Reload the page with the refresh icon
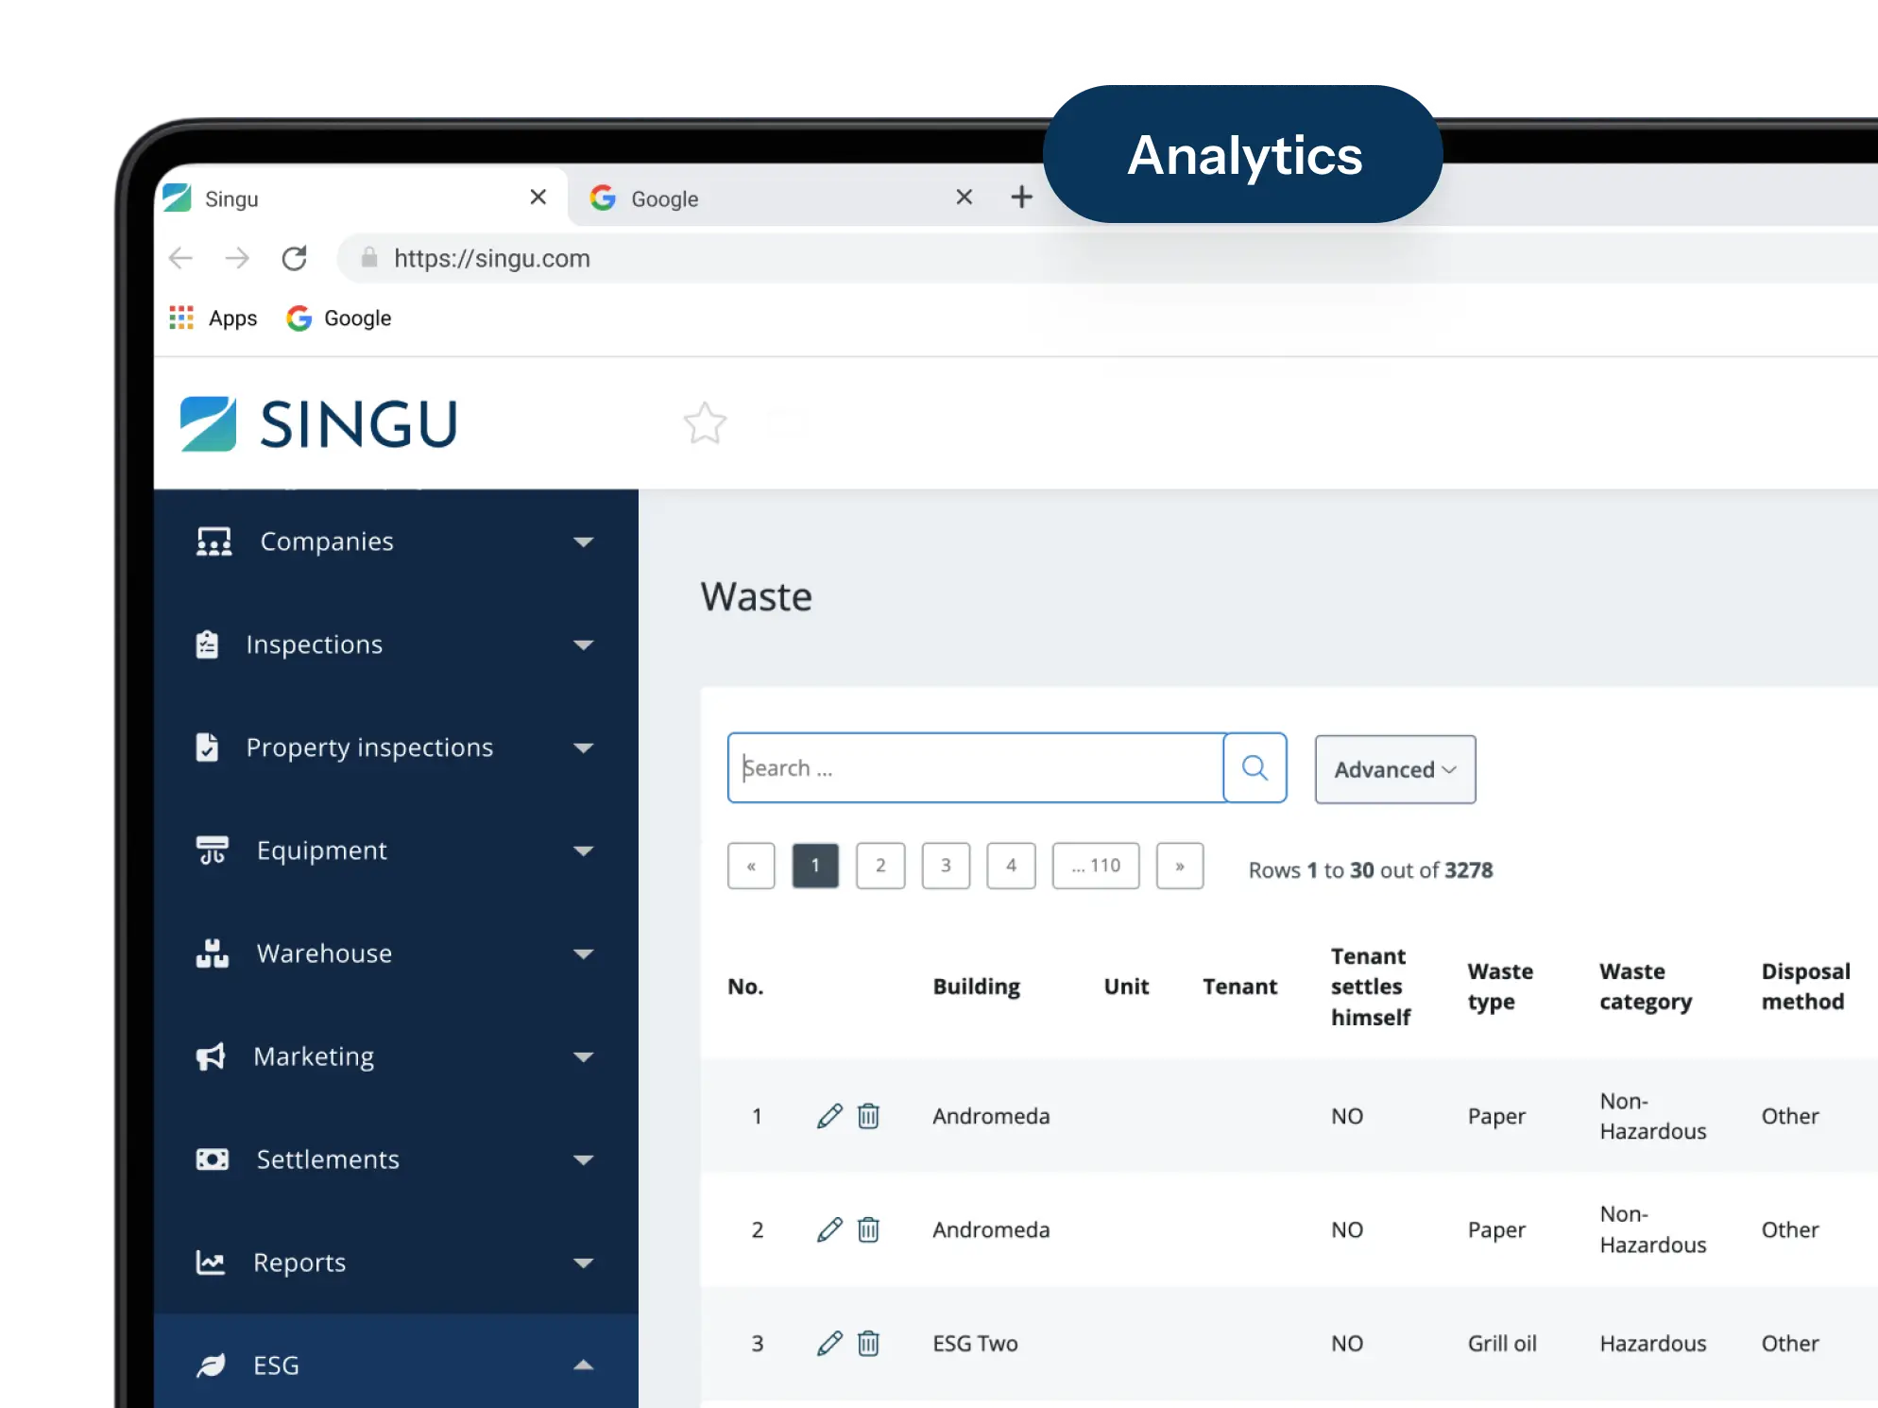Image resolution: width=1878 pixels, height=1408 pixels. pyautogui.click(x=295, y=258)
